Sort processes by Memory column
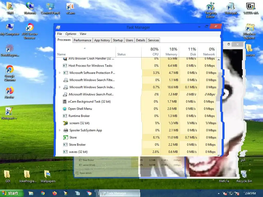263x197 pixels. click(170, 52)
